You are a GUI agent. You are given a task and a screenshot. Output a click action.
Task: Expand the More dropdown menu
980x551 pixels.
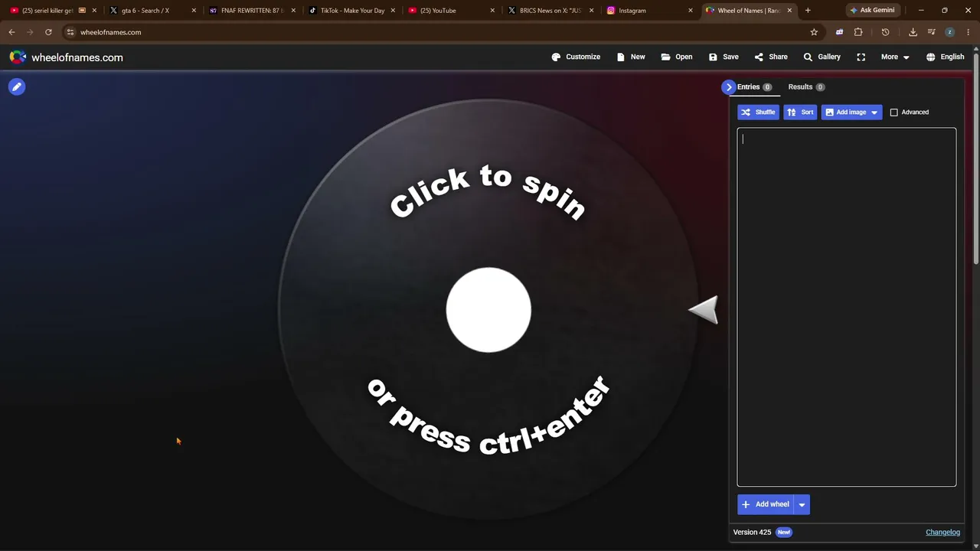click(895, 57)
